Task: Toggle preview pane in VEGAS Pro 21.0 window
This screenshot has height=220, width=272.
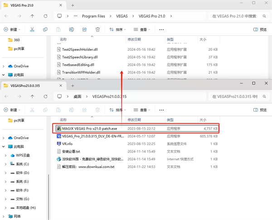Action: pyautogui.click(x=260, y=29)
